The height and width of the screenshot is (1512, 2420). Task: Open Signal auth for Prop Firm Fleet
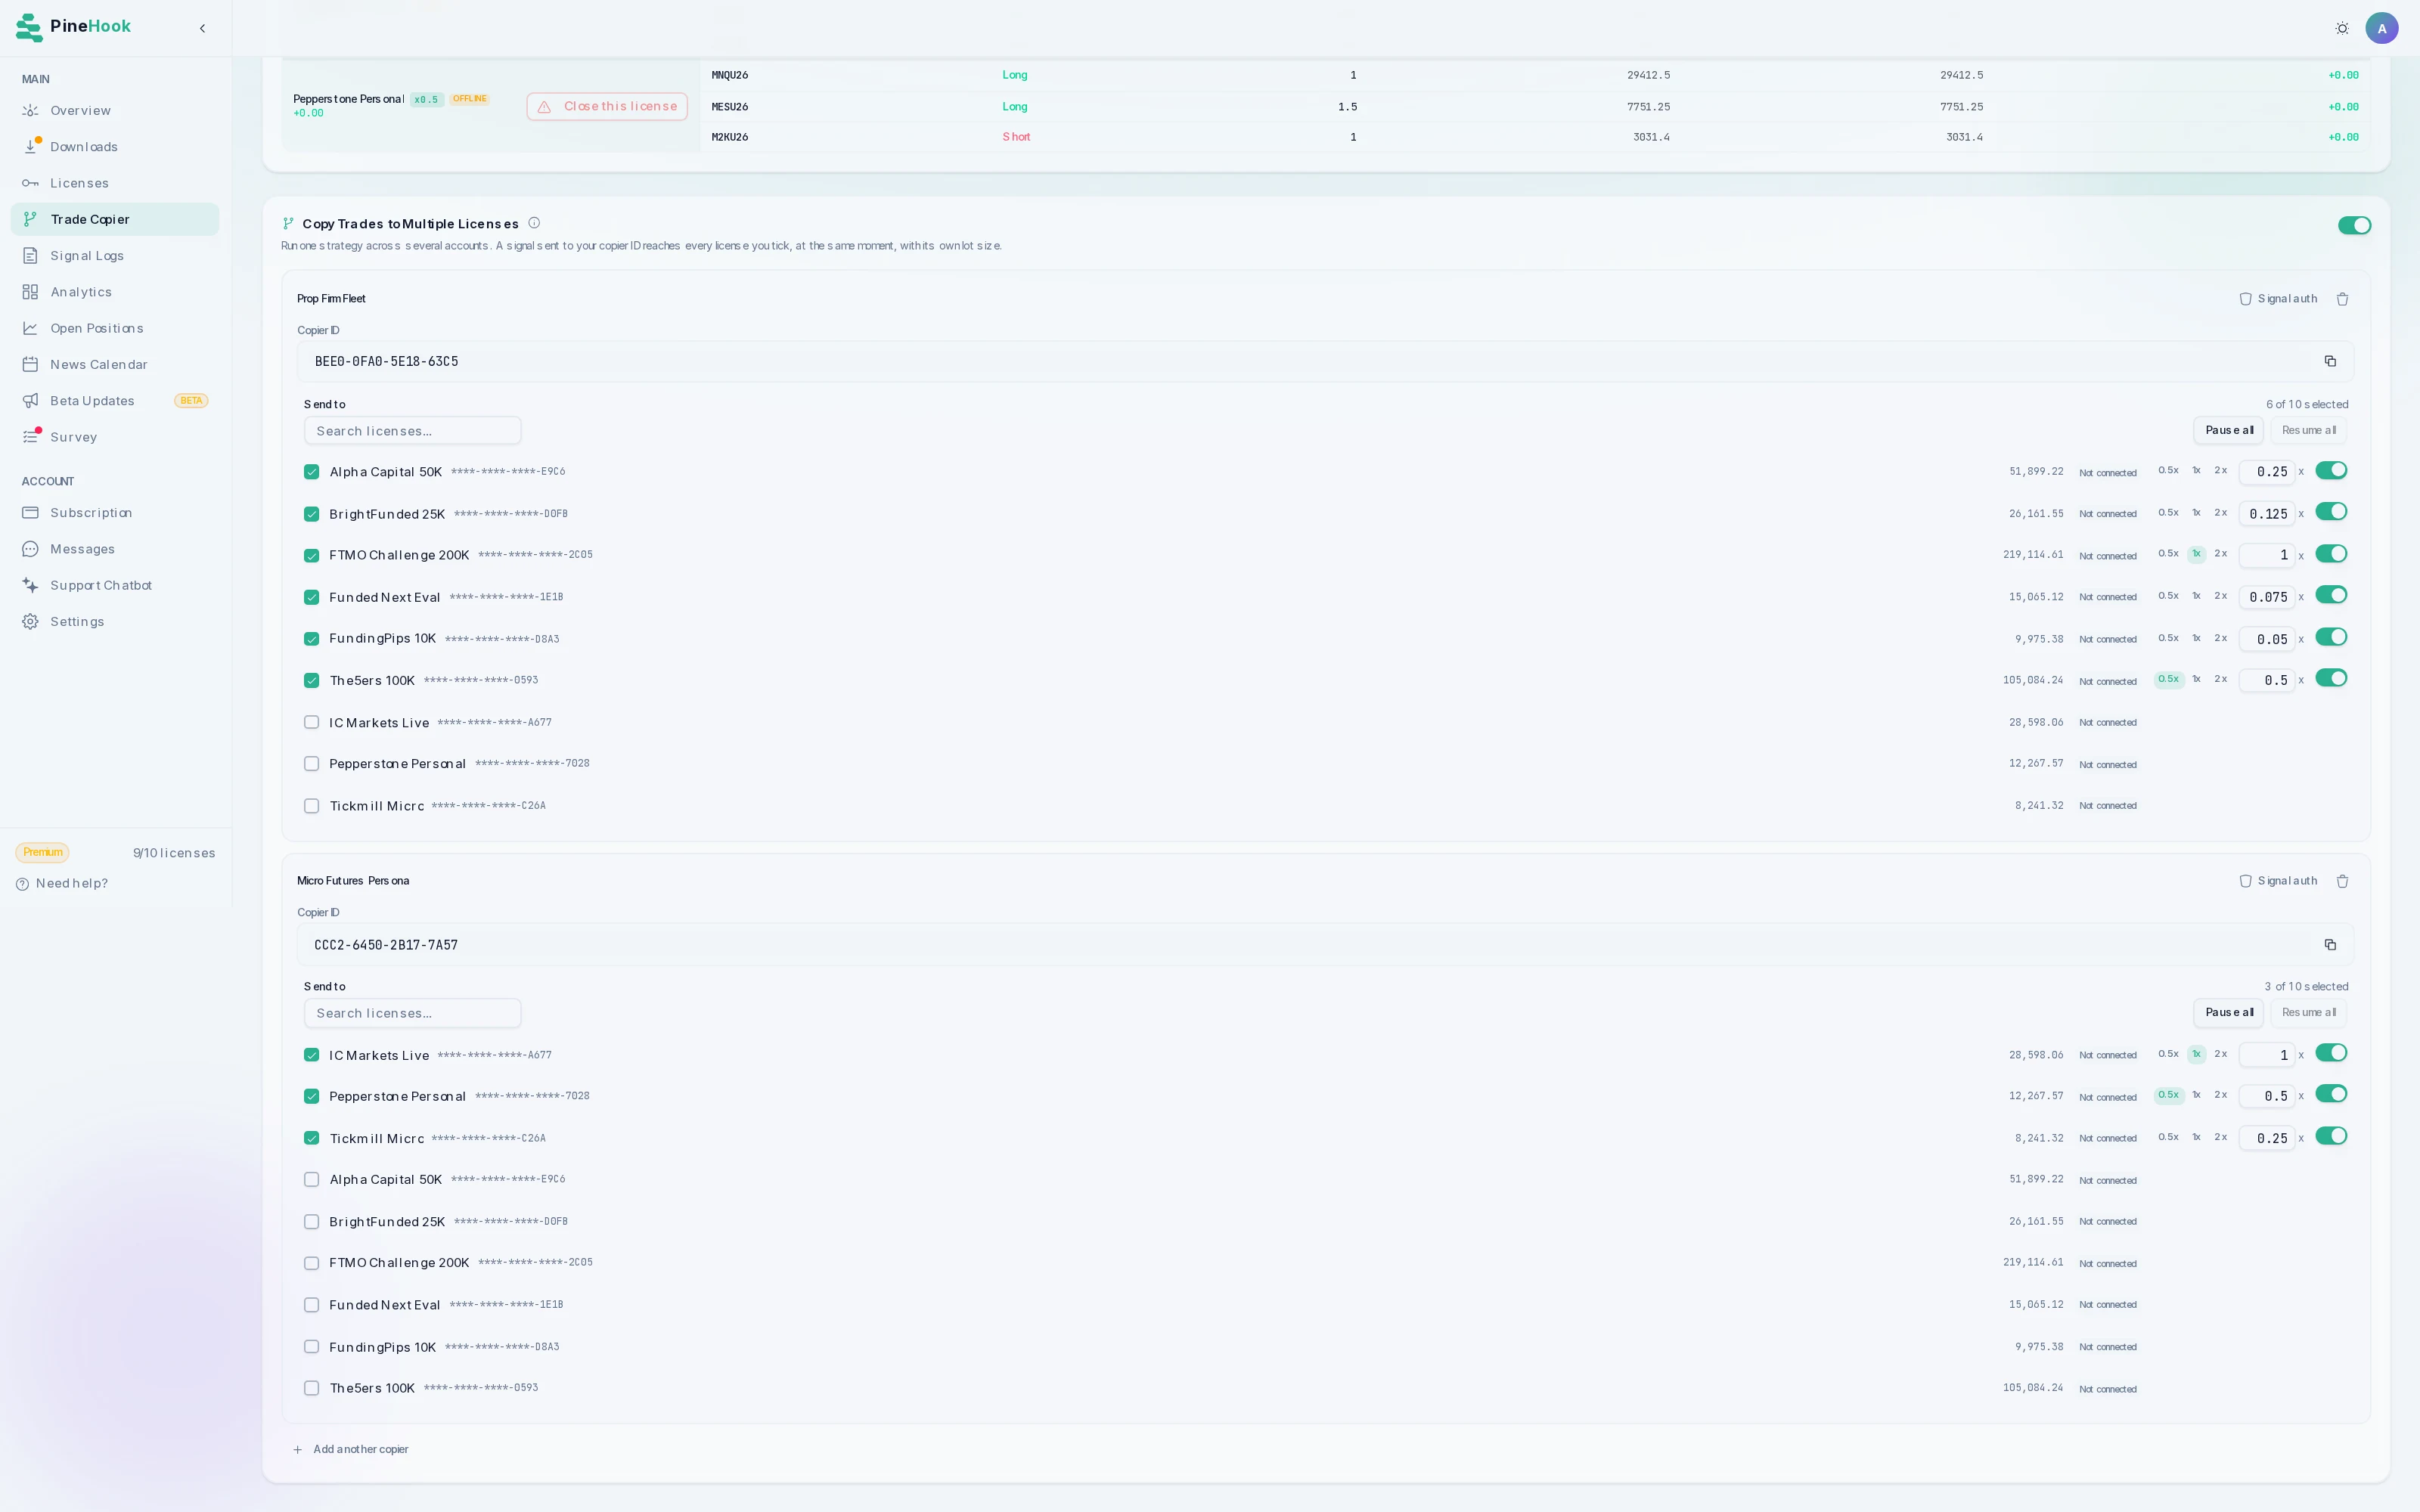2278,299
